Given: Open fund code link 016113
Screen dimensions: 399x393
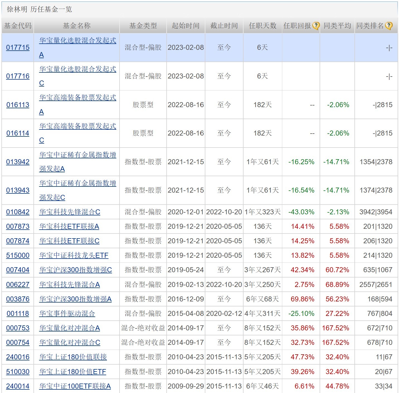Looking at the screenshot, I should (18, 105).
